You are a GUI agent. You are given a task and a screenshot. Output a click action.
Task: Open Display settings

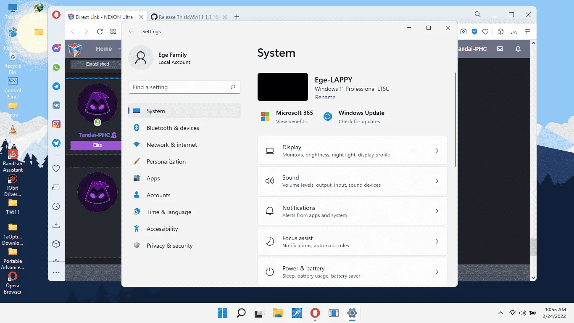coord(352,151)
